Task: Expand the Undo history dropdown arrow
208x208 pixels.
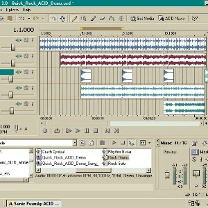Action: pyautogui.click(x=29, y=18)
